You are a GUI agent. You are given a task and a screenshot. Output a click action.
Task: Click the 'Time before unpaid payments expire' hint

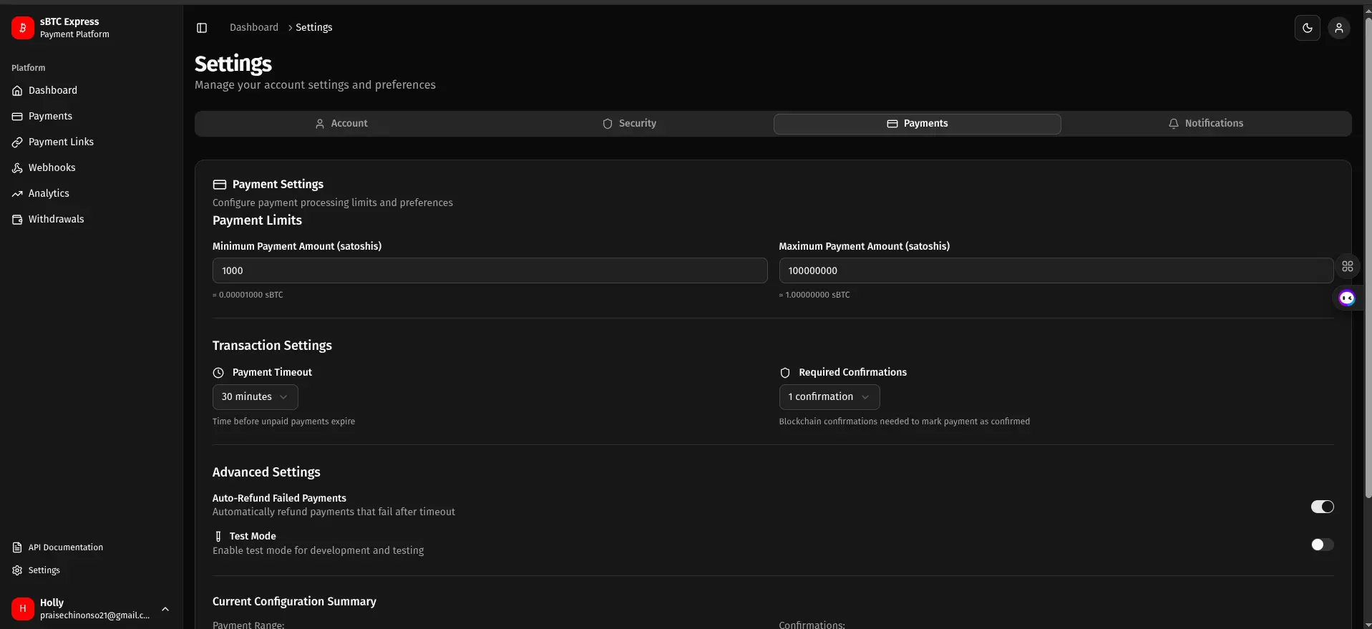tap(283, 421)
